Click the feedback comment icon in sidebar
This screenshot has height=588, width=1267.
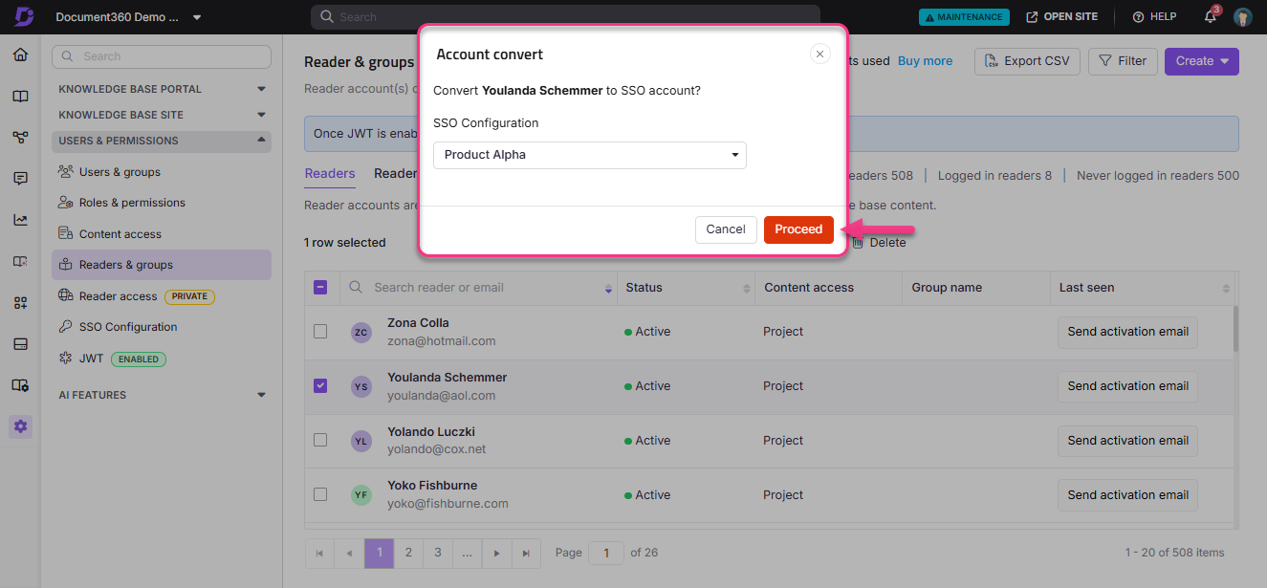coord(20,178)
